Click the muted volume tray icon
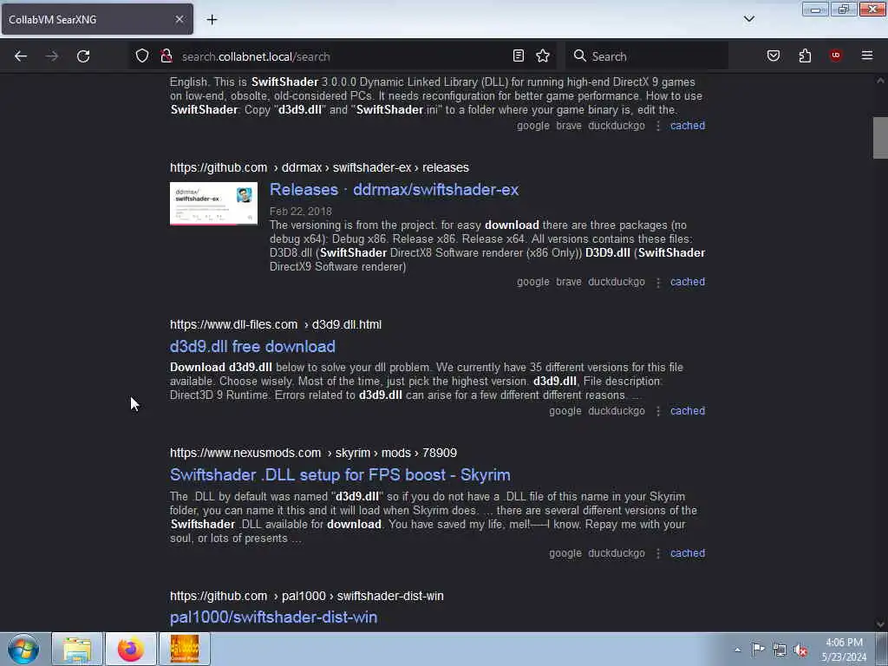This screenshot has width=888, height=666. 800,650
